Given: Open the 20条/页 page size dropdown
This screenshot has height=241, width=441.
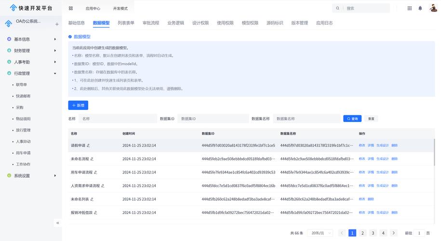Looking at the screenshot, I should (x=320, y=233).
